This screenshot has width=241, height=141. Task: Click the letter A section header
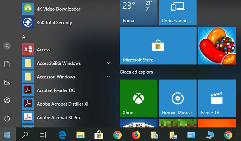coord(23,37)
